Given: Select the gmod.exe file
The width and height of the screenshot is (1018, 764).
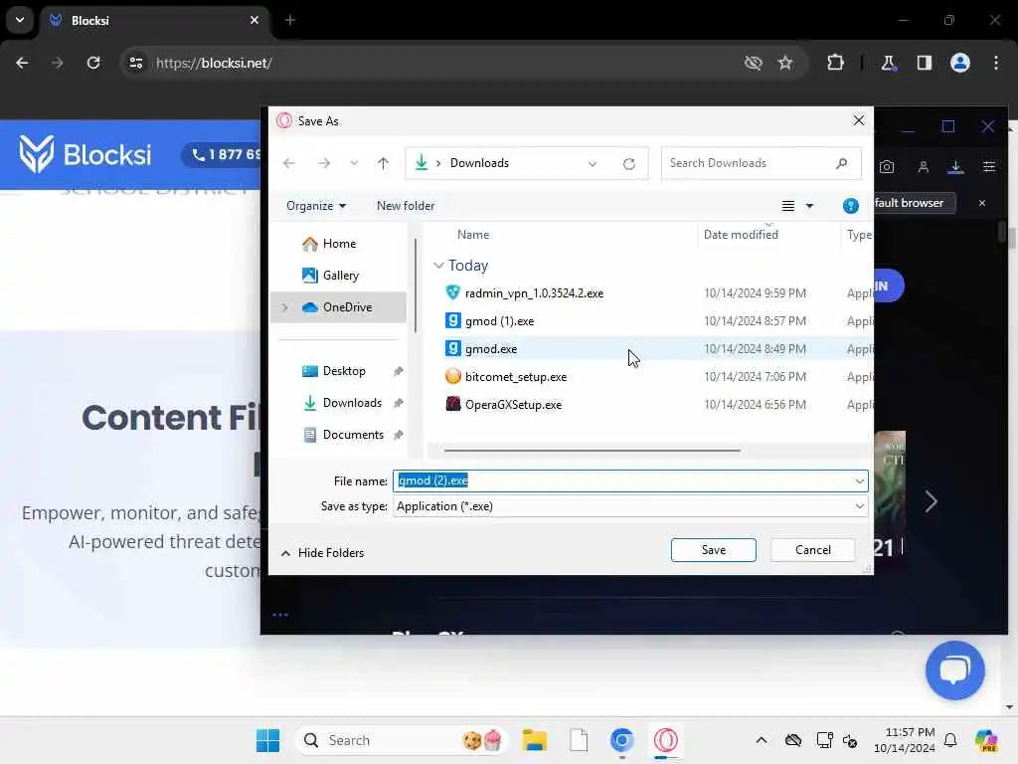Looking at the screenshot, I should point(491,349).
